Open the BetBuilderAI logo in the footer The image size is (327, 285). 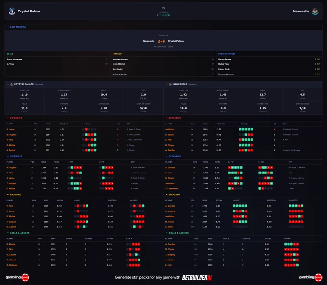[197, 277]
